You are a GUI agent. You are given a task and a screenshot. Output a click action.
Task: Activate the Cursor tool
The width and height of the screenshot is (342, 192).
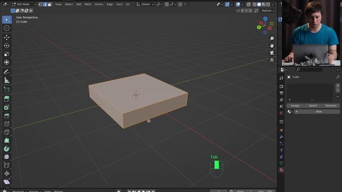(x=7, y=28)
